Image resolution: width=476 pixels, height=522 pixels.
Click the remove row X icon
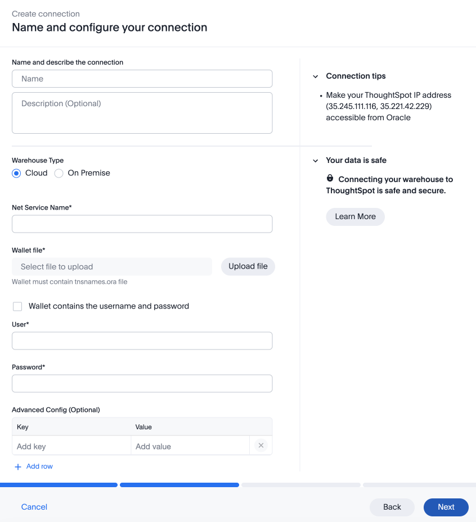click(x=261, y=446)
